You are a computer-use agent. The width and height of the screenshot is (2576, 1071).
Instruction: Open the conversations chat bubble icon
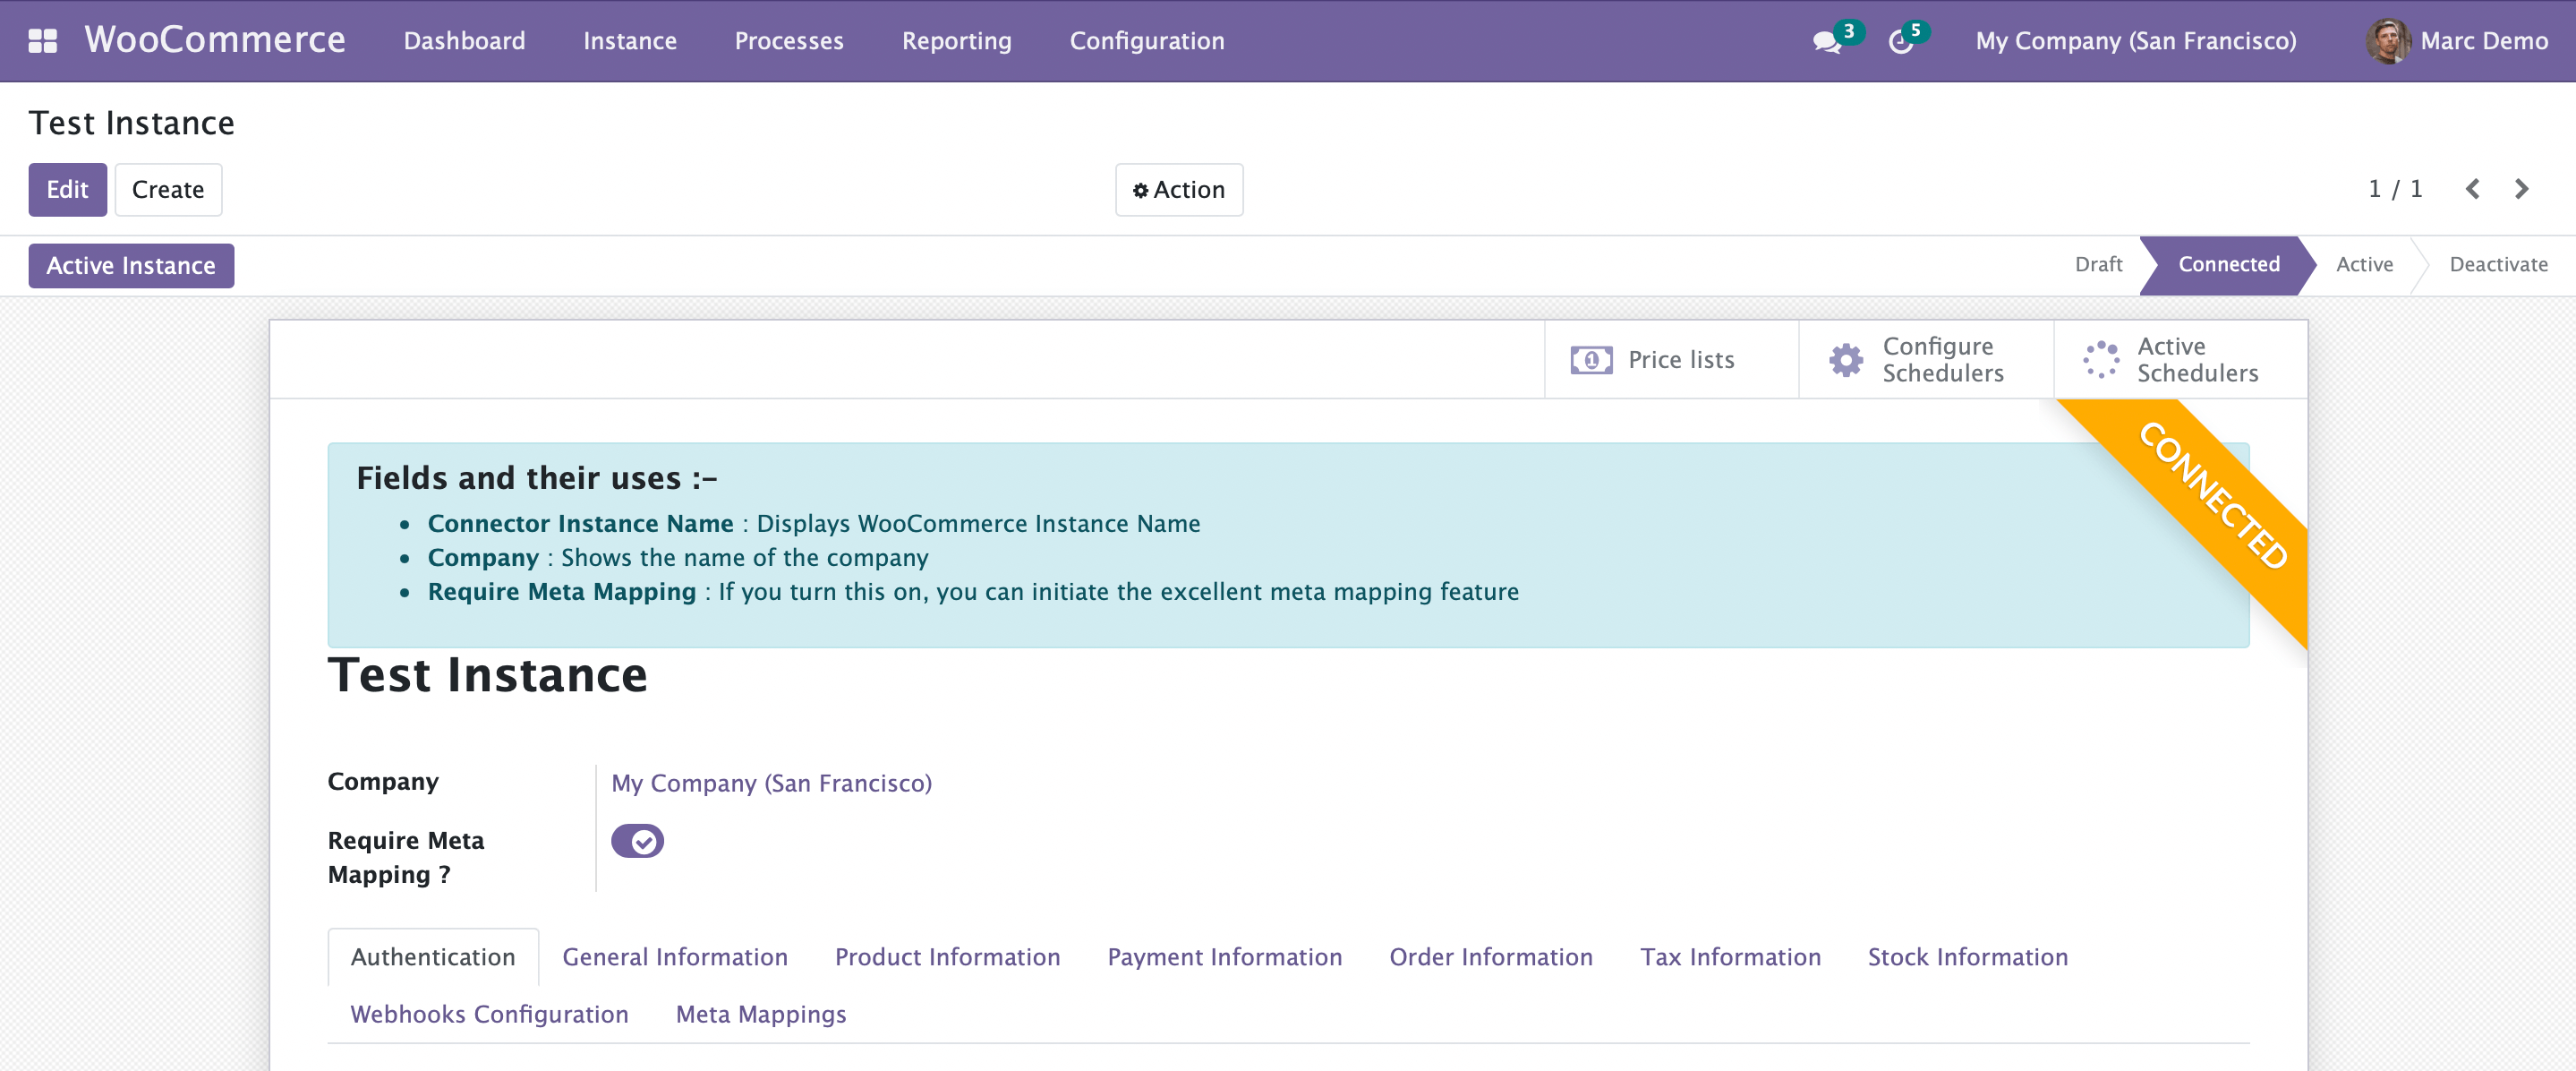point(1826,42)
